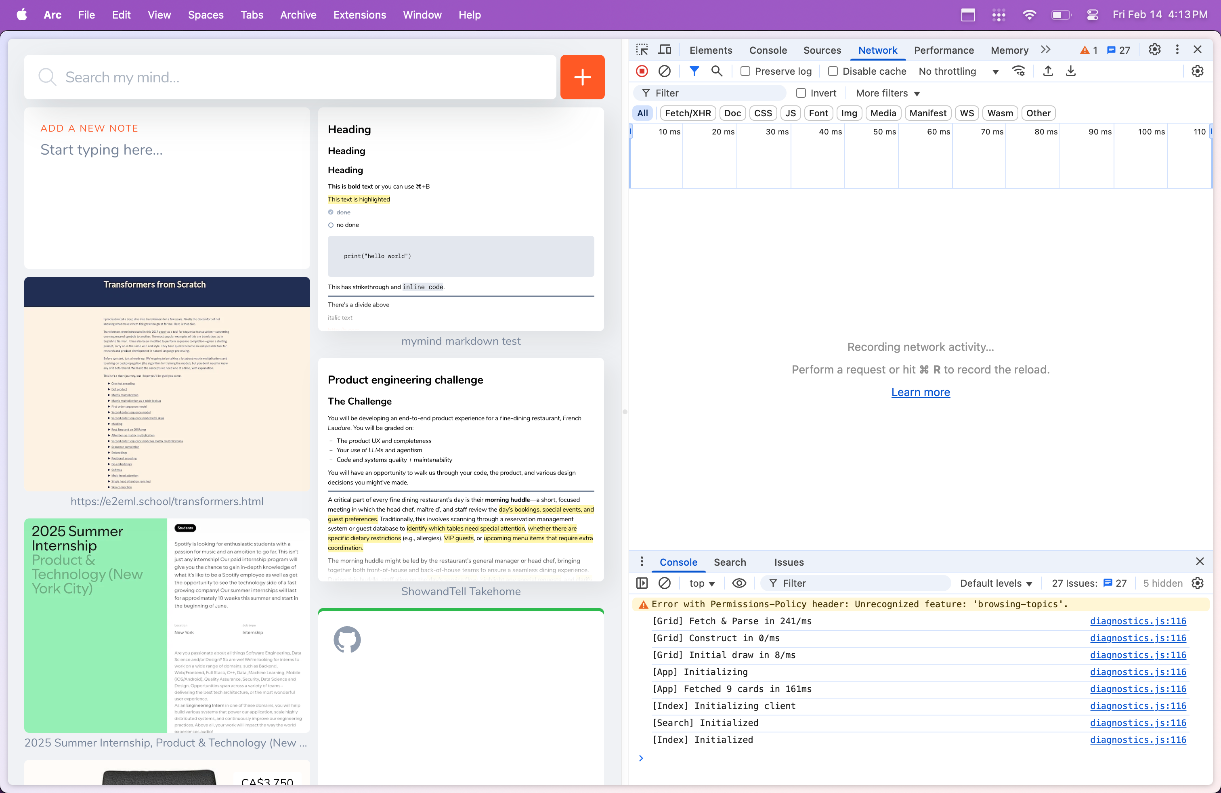Open network search magnifier icon
The height and width of the screenshot is (793, 1221).
pyautogui.click(x=717, y=71)
